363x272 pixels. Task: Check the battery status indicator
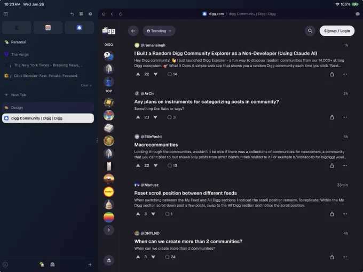355,4
